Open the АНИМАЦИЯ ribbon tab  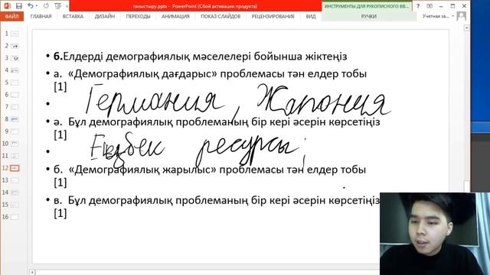pos(175,16)
